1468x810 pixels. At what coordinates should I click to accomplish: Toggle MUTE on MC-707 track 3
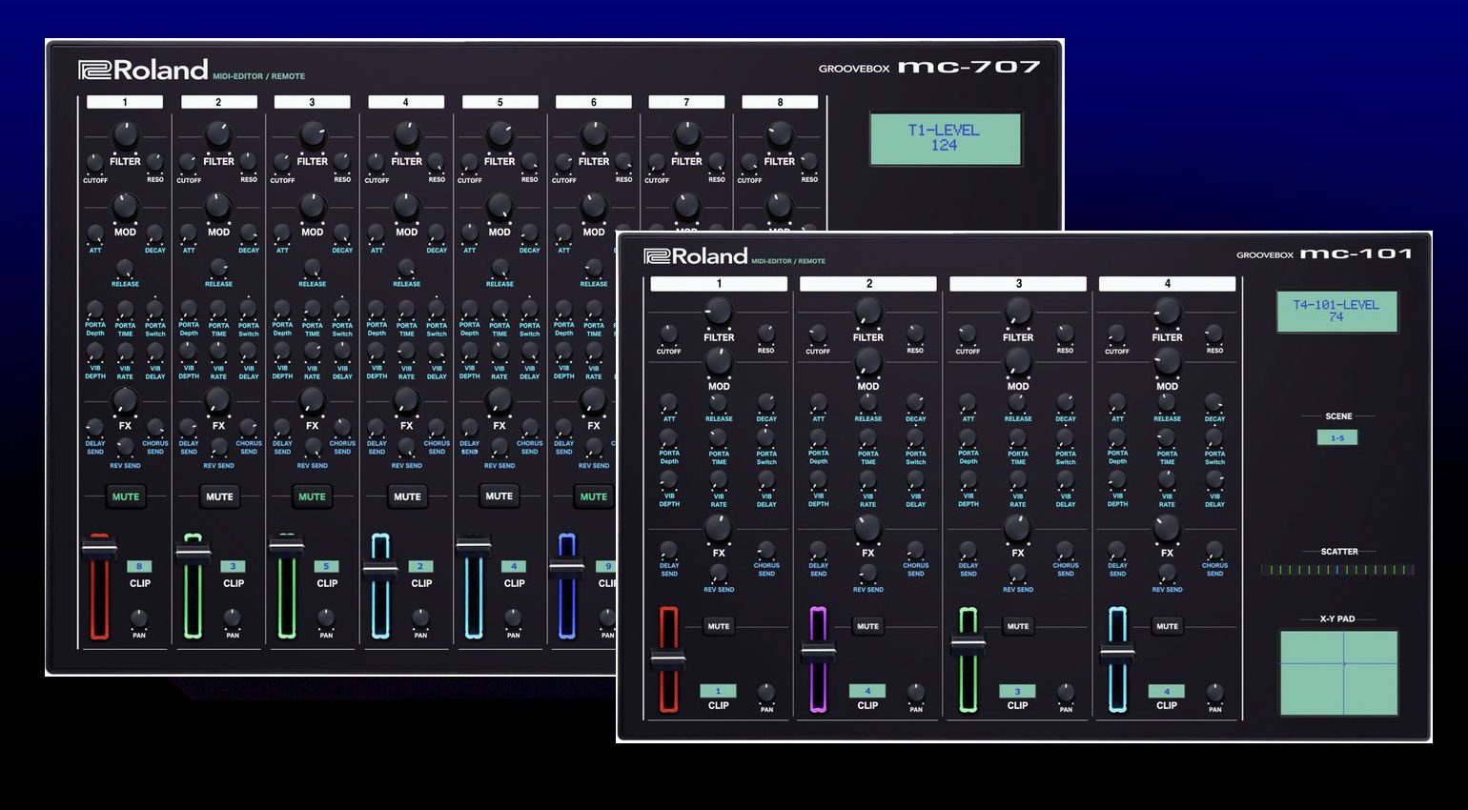tap(312, 496)
